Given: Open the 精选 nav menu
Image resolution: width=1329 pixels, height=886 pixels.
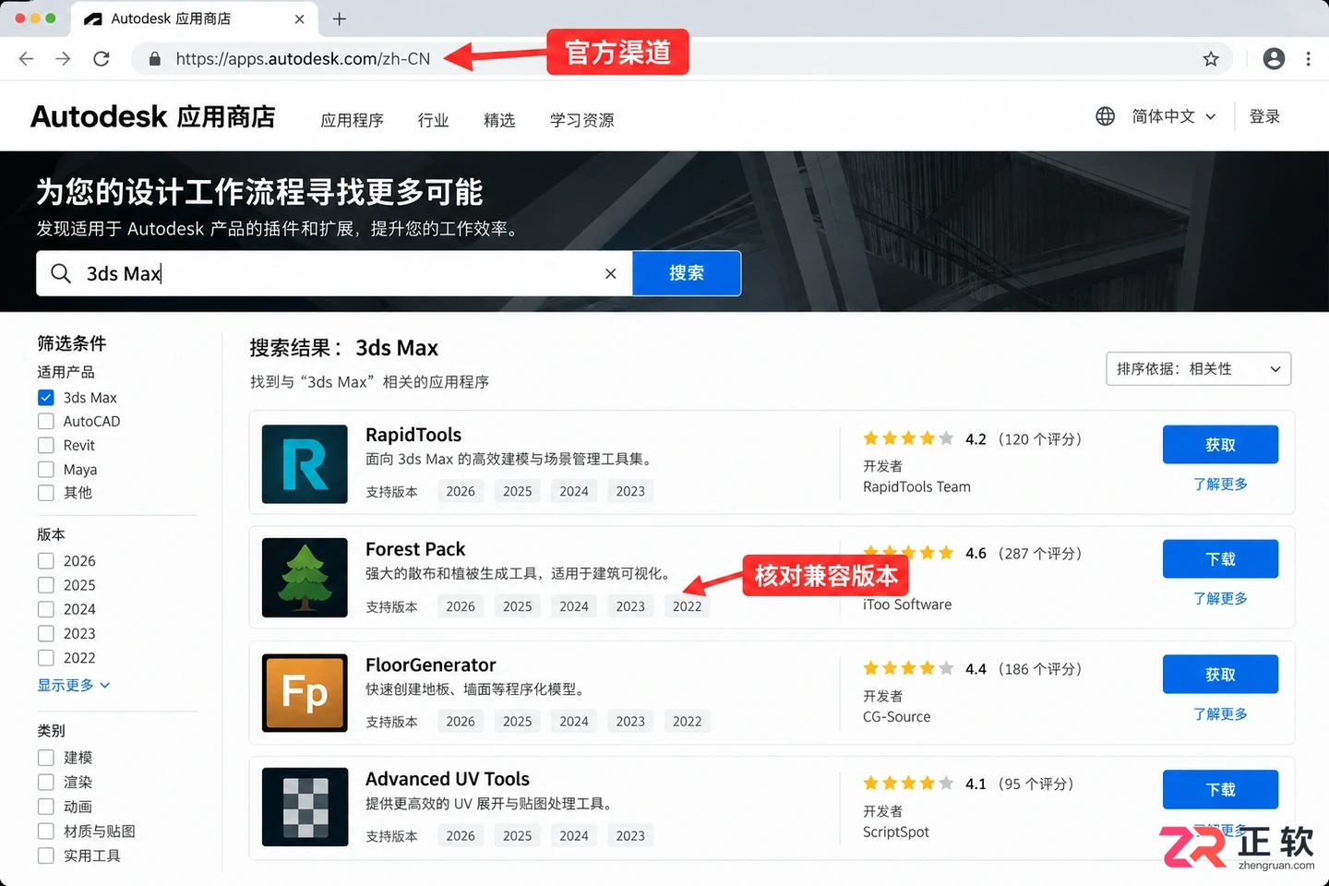Looking at the screenshot, I should tap(499, 120).
